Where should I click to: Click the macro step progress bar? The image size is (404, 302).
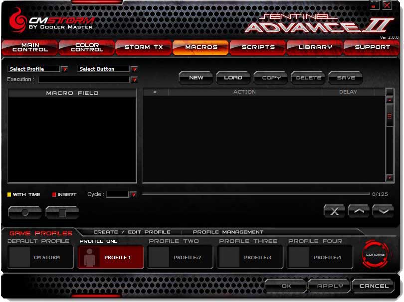255,194
